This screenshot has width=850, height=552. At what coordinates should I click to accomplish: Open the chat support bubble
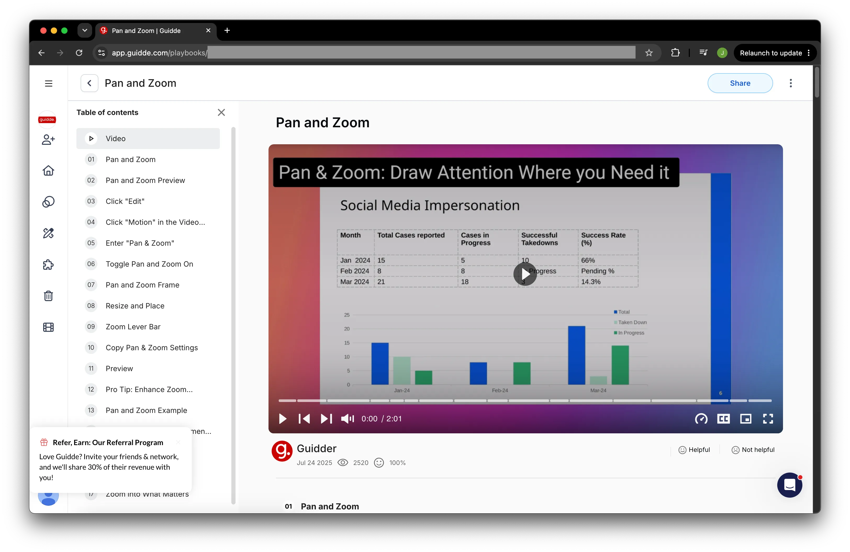point(789,485)
